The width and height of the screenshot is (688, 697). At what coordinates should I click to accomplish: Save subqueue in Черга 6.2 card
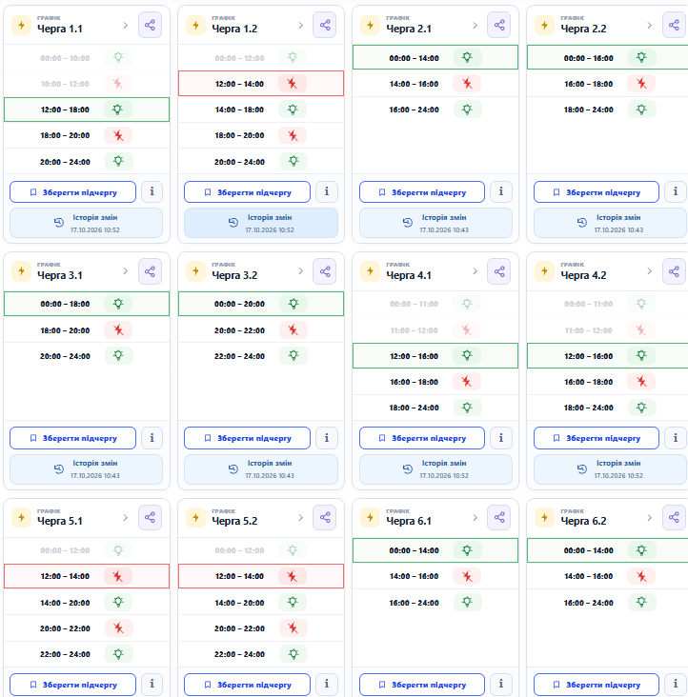pyautogui.click(x=597, y=685)
